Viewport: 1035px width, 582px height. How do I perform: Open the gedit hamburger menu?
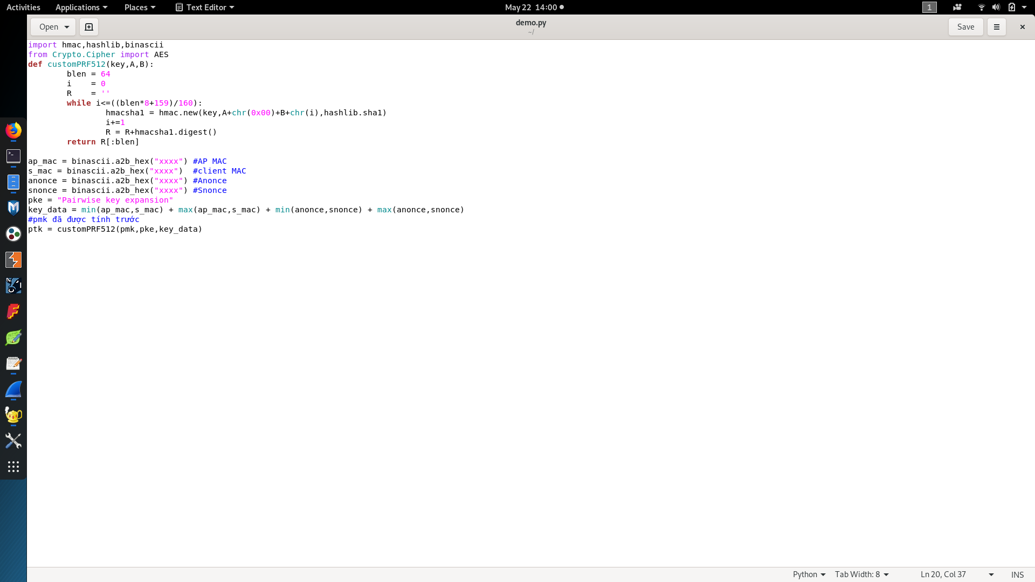(996, 27)
